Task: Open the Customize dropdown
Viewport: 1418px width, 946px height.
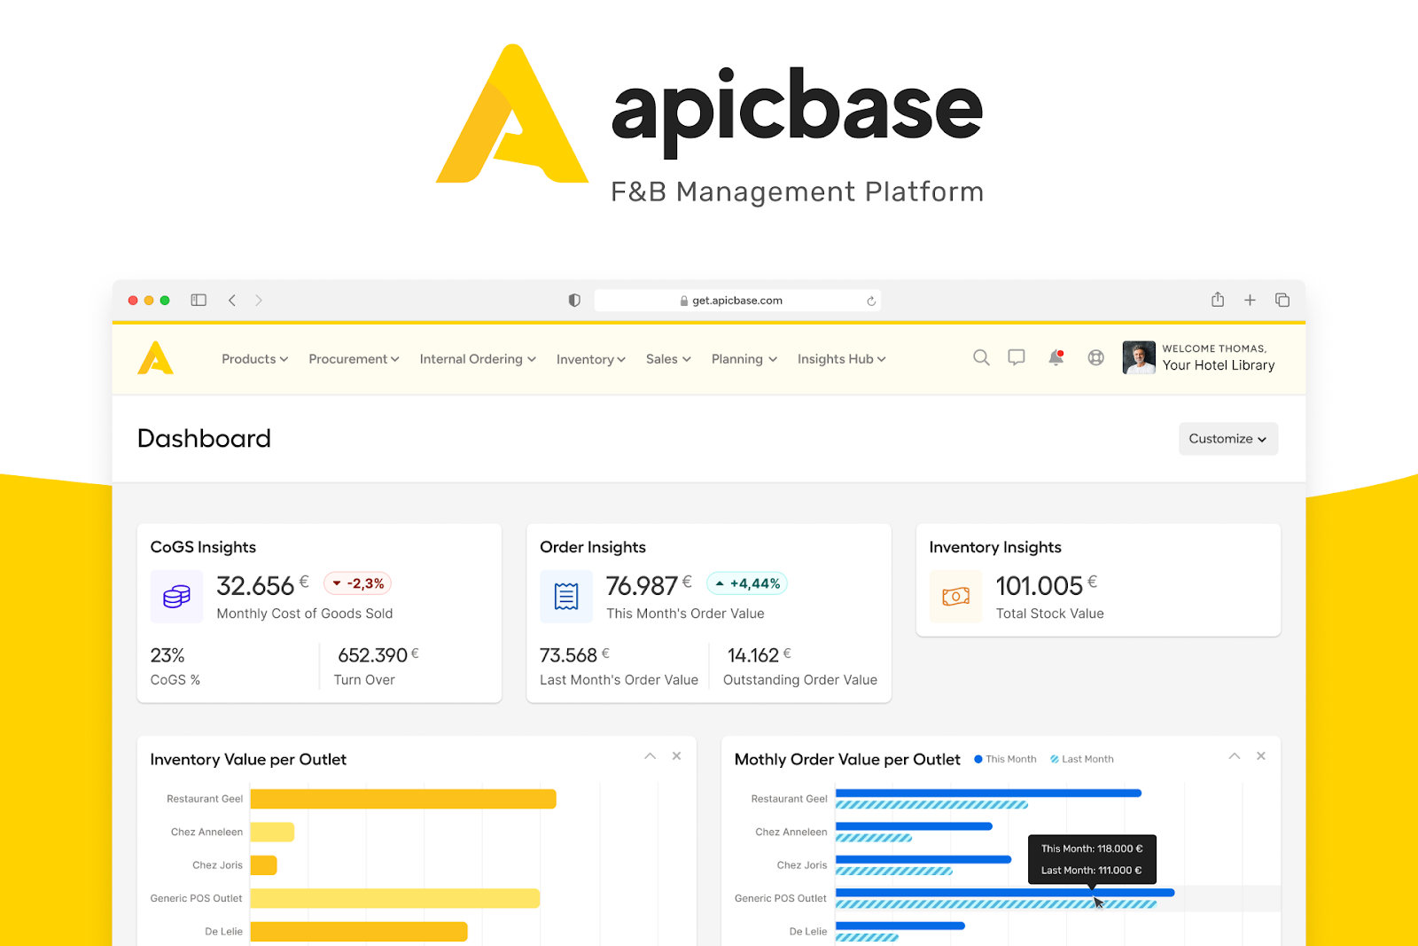Action: 1227,439
